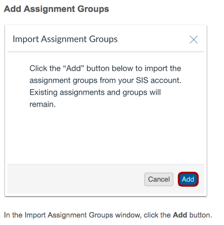Click the empty gray footer bar area
Viewport: 224px width, 225px height.
75,179
